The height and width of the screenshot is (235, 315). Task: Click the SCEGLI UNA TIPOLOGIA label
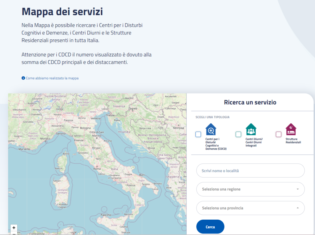pyautogui.click(x=213, y=117)
